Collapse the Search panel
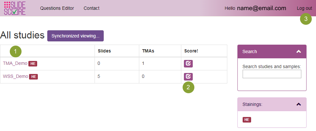 point(298,51)
